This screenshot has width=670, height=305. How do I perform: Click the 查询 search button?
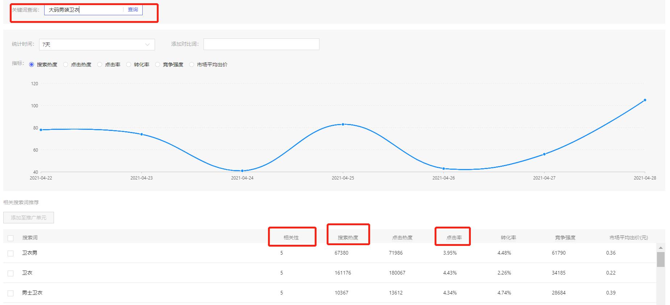click(133, 10)
